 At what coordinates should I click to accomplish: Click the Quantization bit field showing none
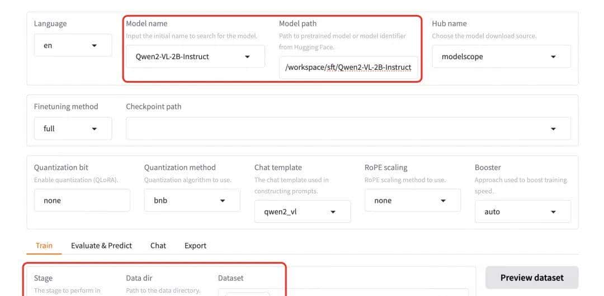[x=82, y=200]
